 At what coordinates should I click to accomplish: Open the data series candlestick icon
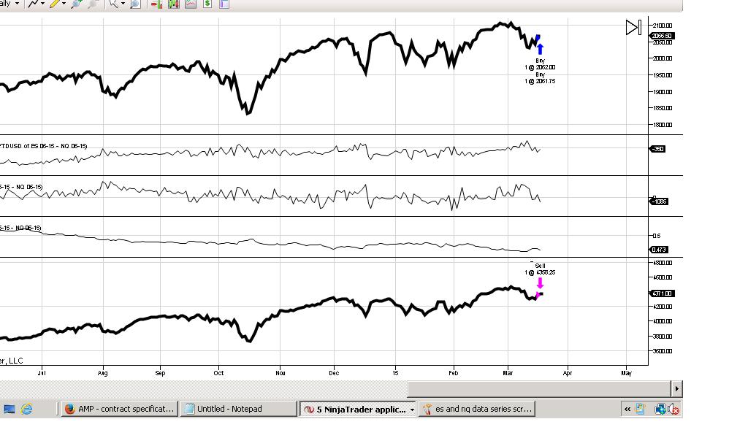pyautogui.click(x=173, y=4)
